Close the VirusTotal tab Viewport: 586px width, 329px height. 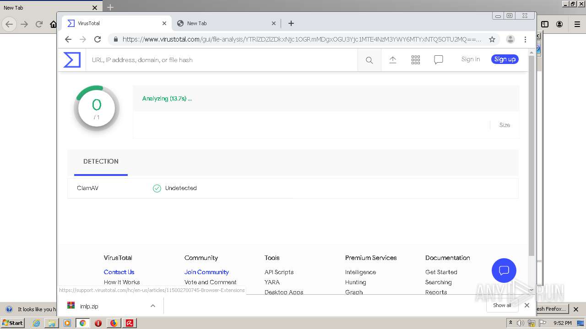coord(164,23)
